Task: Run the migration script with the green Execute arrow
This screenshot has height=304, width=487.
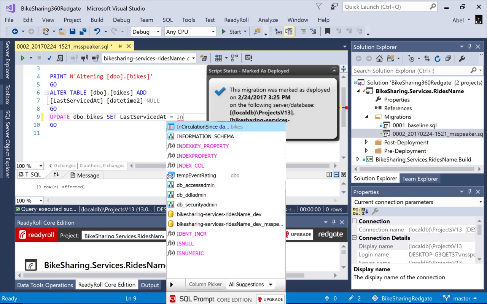Action: click(x=23, y=57)
